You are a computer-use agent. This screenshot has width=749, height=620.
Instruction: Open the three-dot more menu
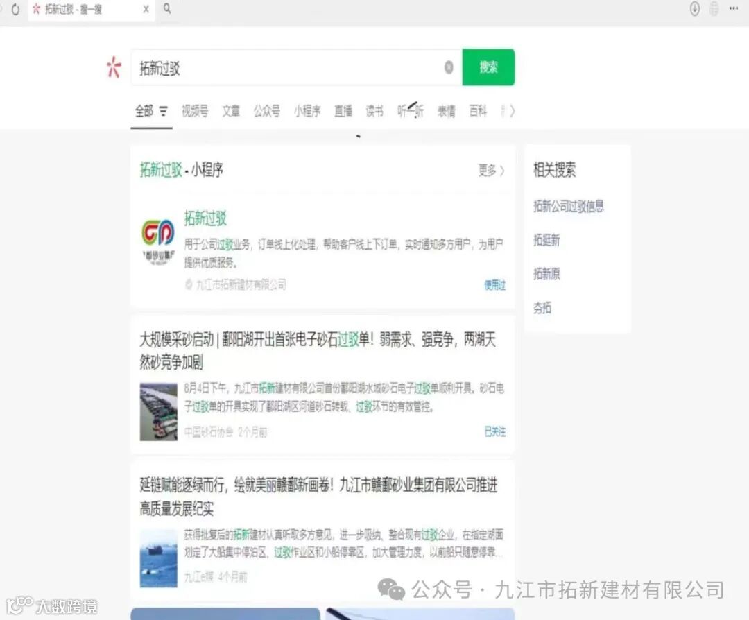tap(734, 8)
